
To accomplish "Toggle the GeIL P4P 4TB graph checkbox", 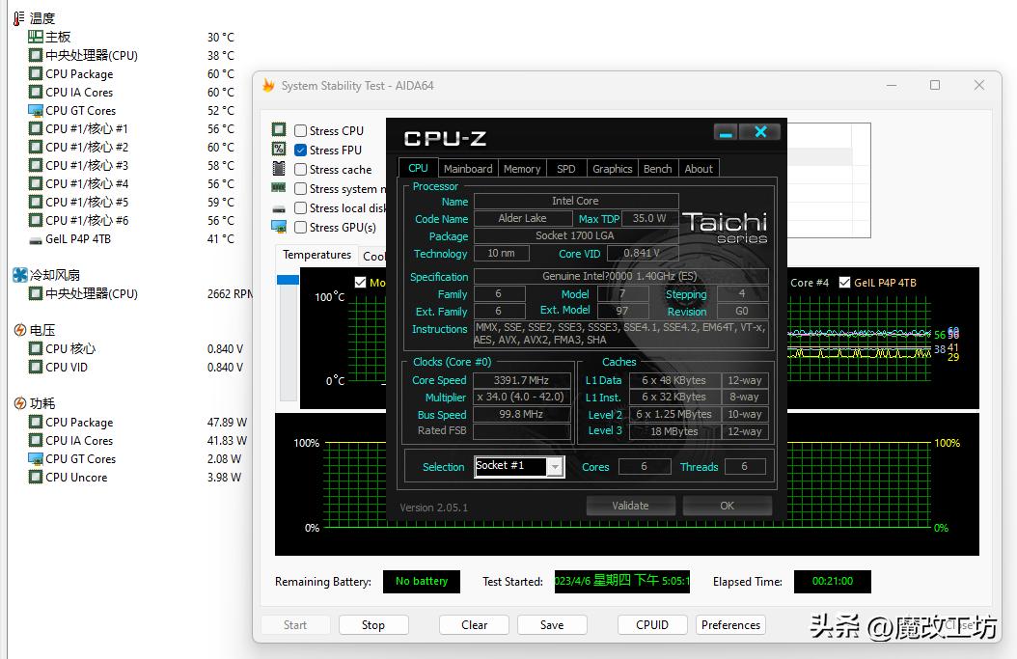I will [844, 282].
